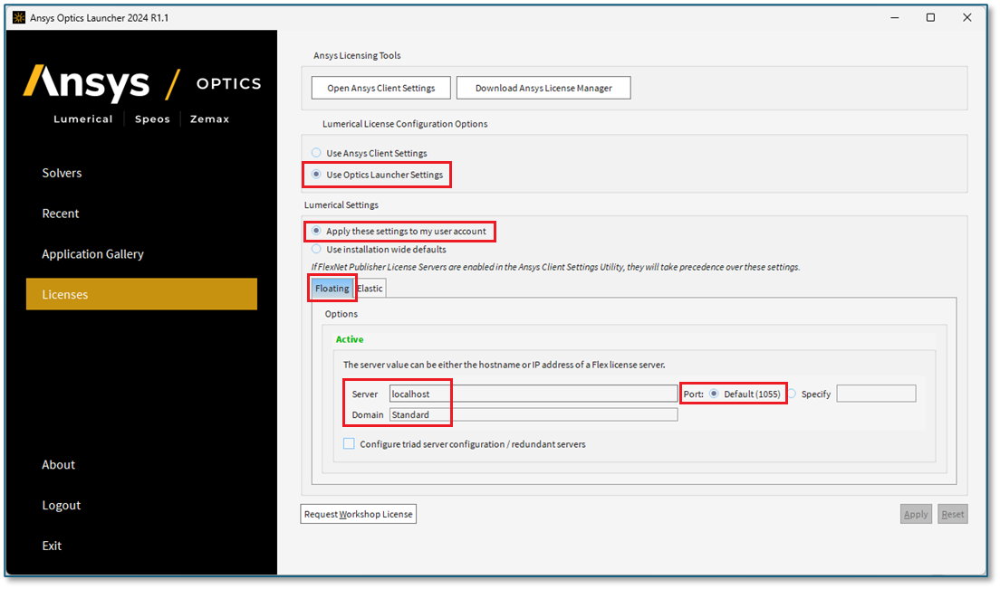Click the Server hostname field
The width and height of the screenshot is (1000, 589).
[534, 394]
